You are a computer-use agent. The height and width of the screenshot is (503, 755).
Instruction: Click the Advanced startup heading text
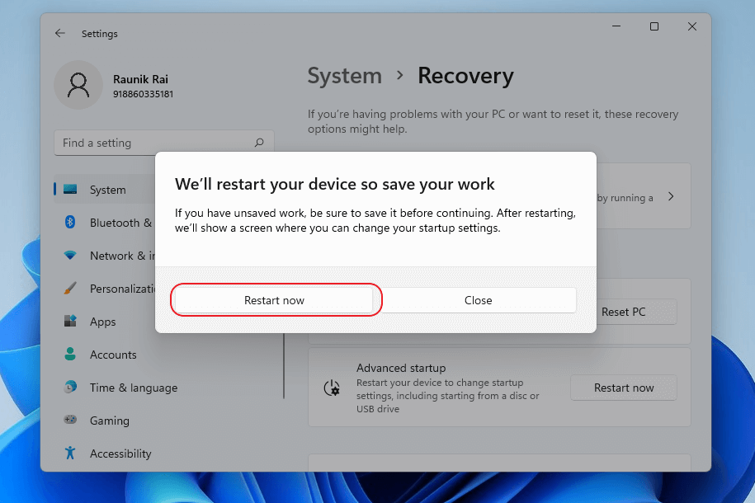401,368
